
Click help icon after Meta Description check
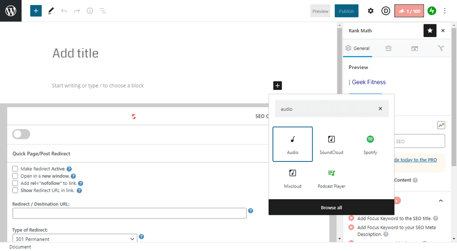point(386,234)
